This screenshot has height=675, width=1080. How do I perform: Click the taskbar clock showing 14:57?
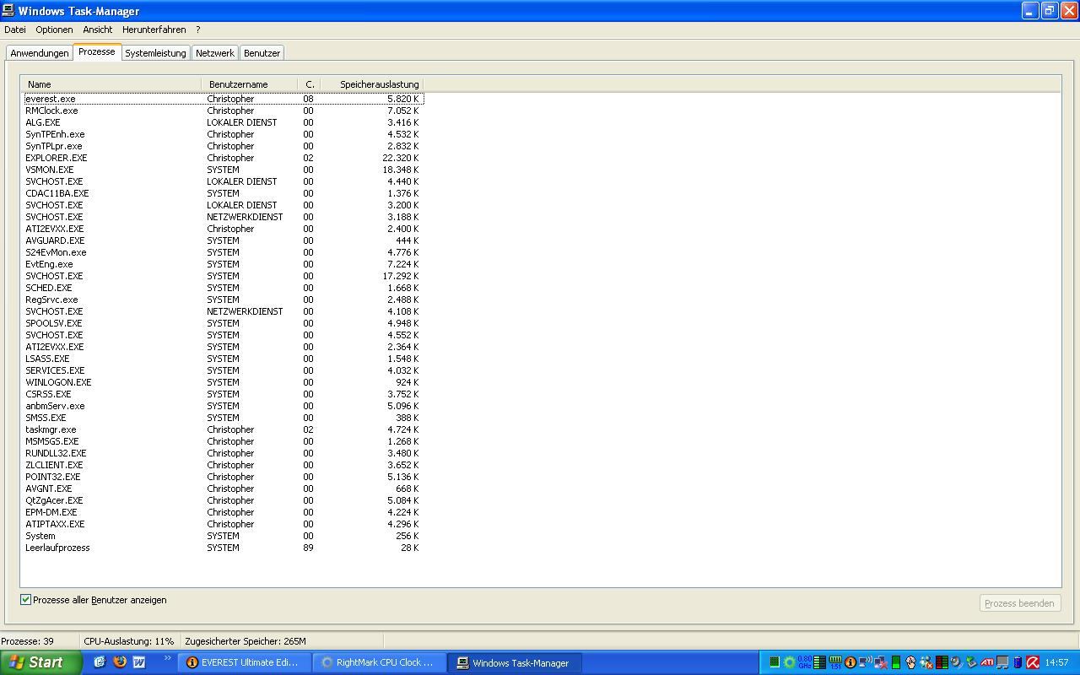point(1056,662)
